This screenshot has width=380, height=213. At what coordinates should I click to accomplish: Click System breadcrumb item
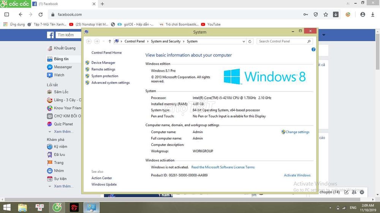(x=192, y=41)
